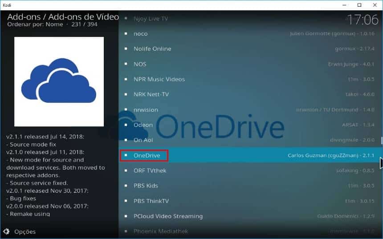Select the OneDrive add-on entry

click(251, 155)
